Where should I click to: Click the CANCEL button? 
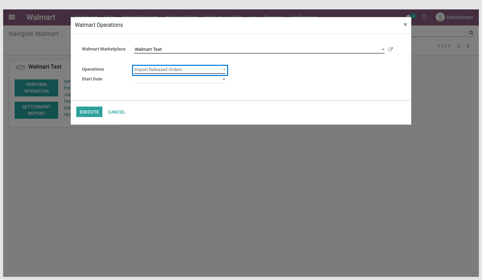coord(116,112)
